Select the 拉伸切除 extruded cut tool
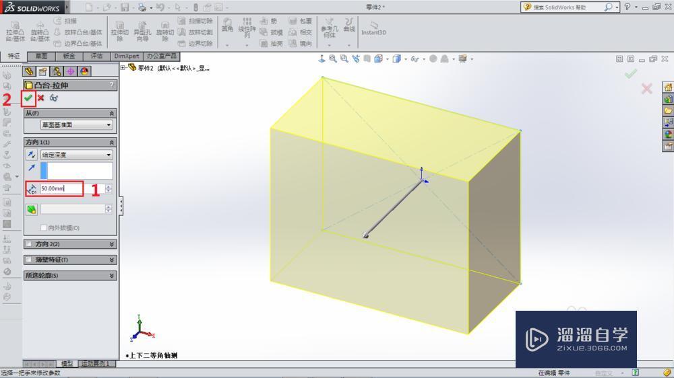 click(119, 32)
